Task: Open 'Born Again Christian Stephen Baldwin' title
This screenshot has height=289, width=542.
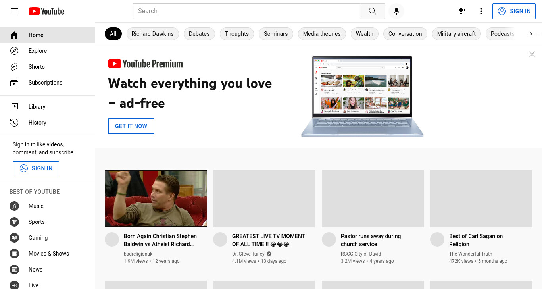Action: tap(160, 240)
